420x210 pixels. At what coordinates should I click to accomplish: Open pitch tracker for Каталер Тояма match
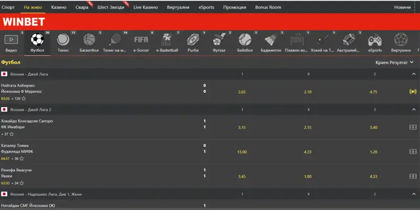tap(413, 152)
